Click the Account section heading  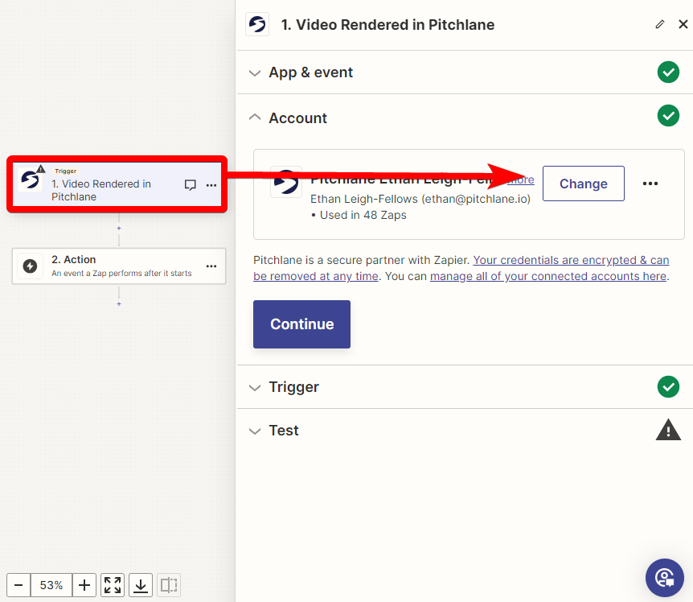(298, 118)
